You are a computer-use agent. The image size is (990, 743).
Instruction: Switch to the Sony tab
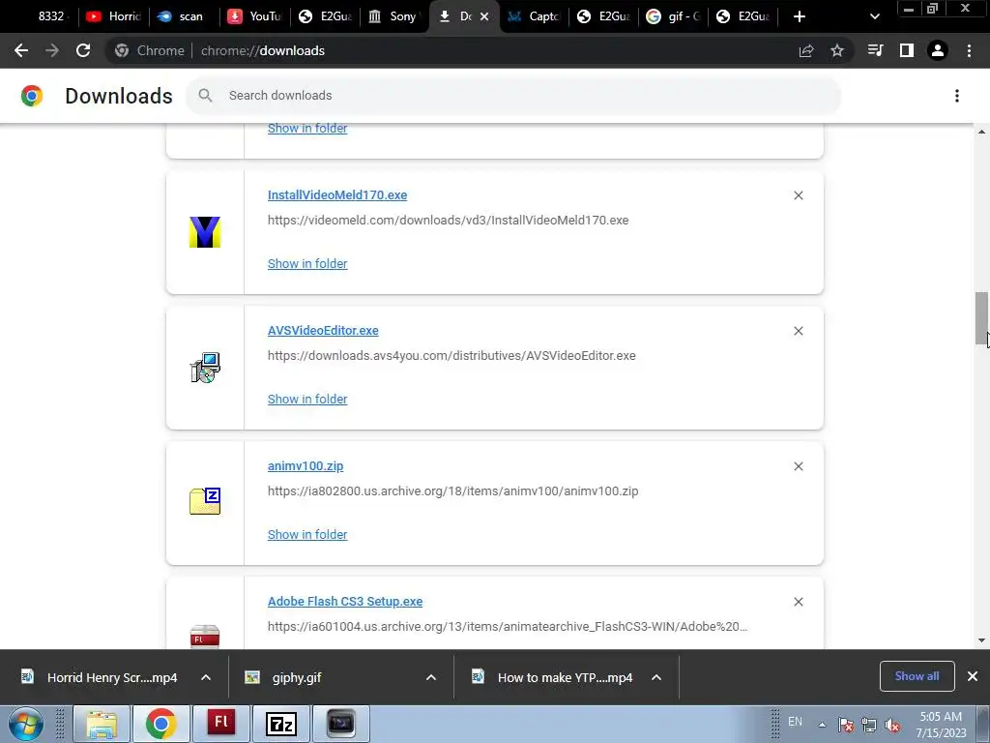click(x=394, y=16)
